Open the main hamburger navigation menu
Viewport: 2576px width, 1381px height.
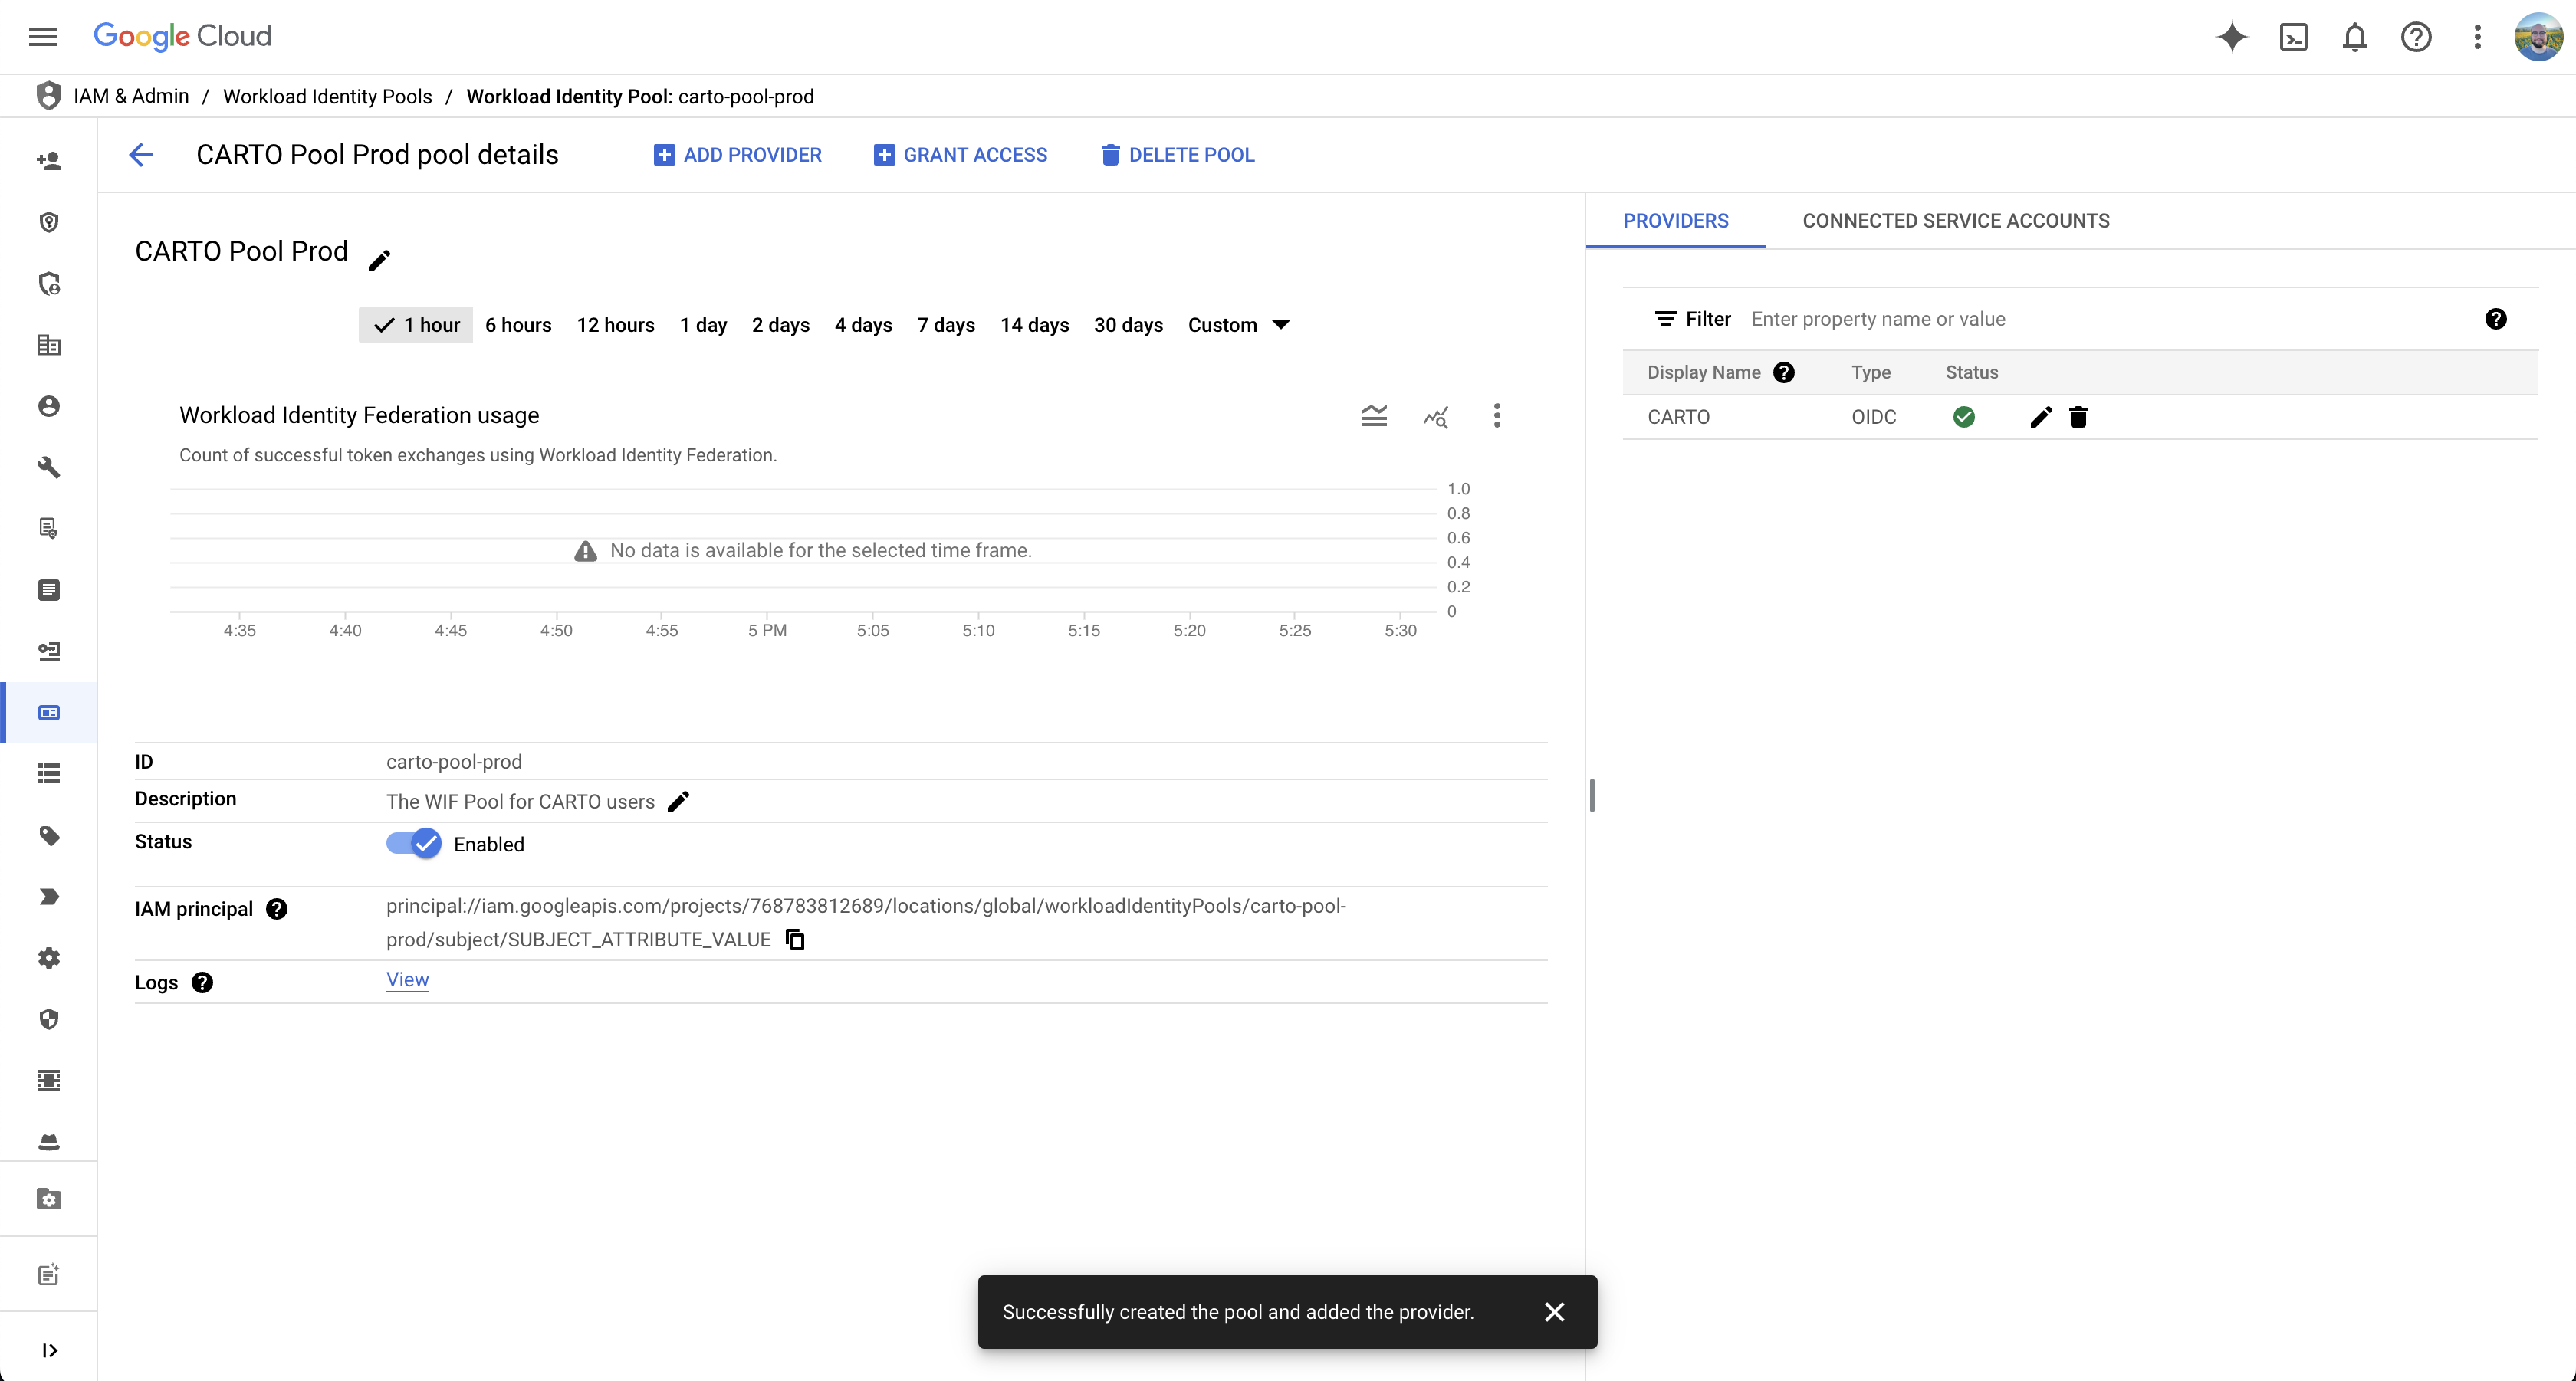(x=43, y=37)
